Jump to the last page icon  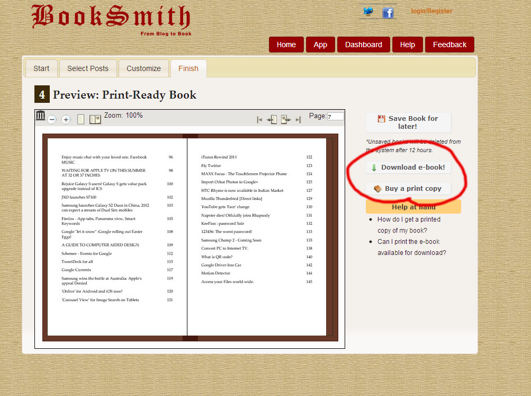298,120
